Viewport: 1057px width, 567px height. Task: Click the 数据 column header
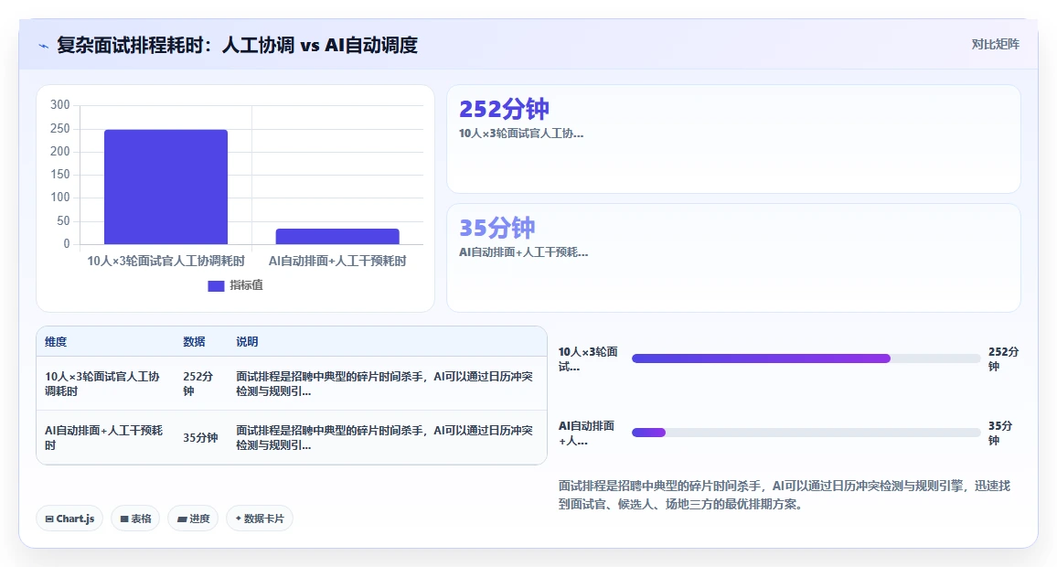194,342
